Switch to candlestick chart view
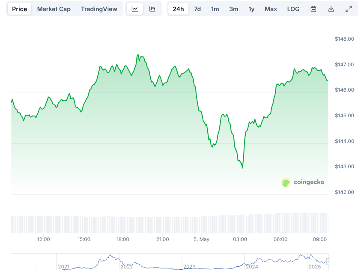Image resolution: width=358 pixels, height=280 pixels. 152,9
